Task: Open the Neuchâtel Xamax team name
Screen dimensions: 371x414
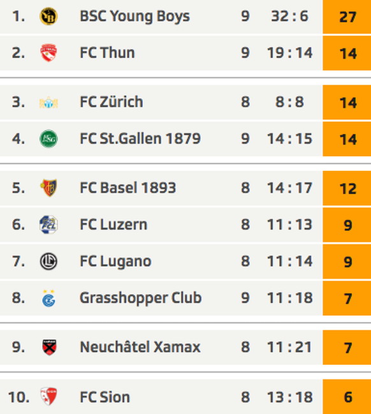Action: point(140,347)
